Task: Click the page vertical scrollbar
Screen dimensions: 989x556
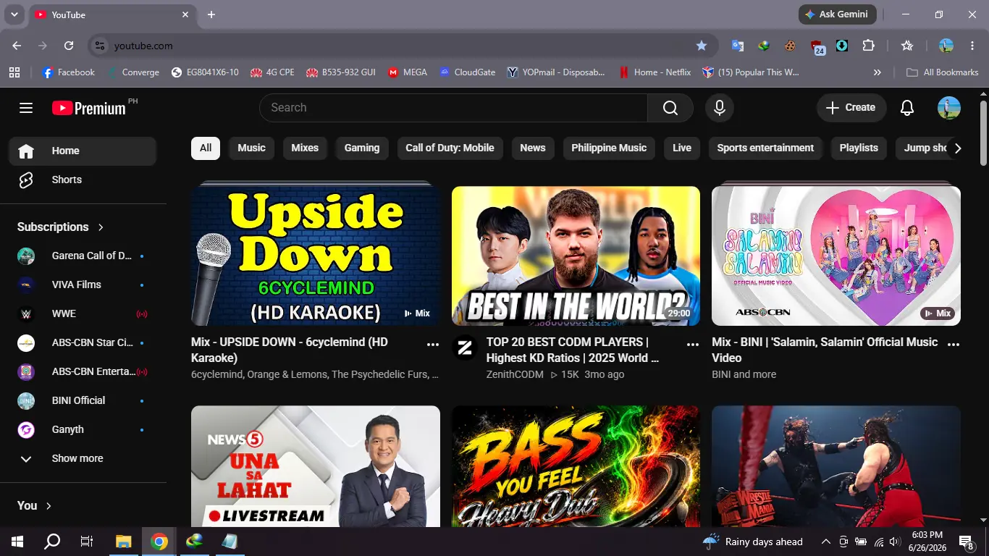Action: coord(983,132)
